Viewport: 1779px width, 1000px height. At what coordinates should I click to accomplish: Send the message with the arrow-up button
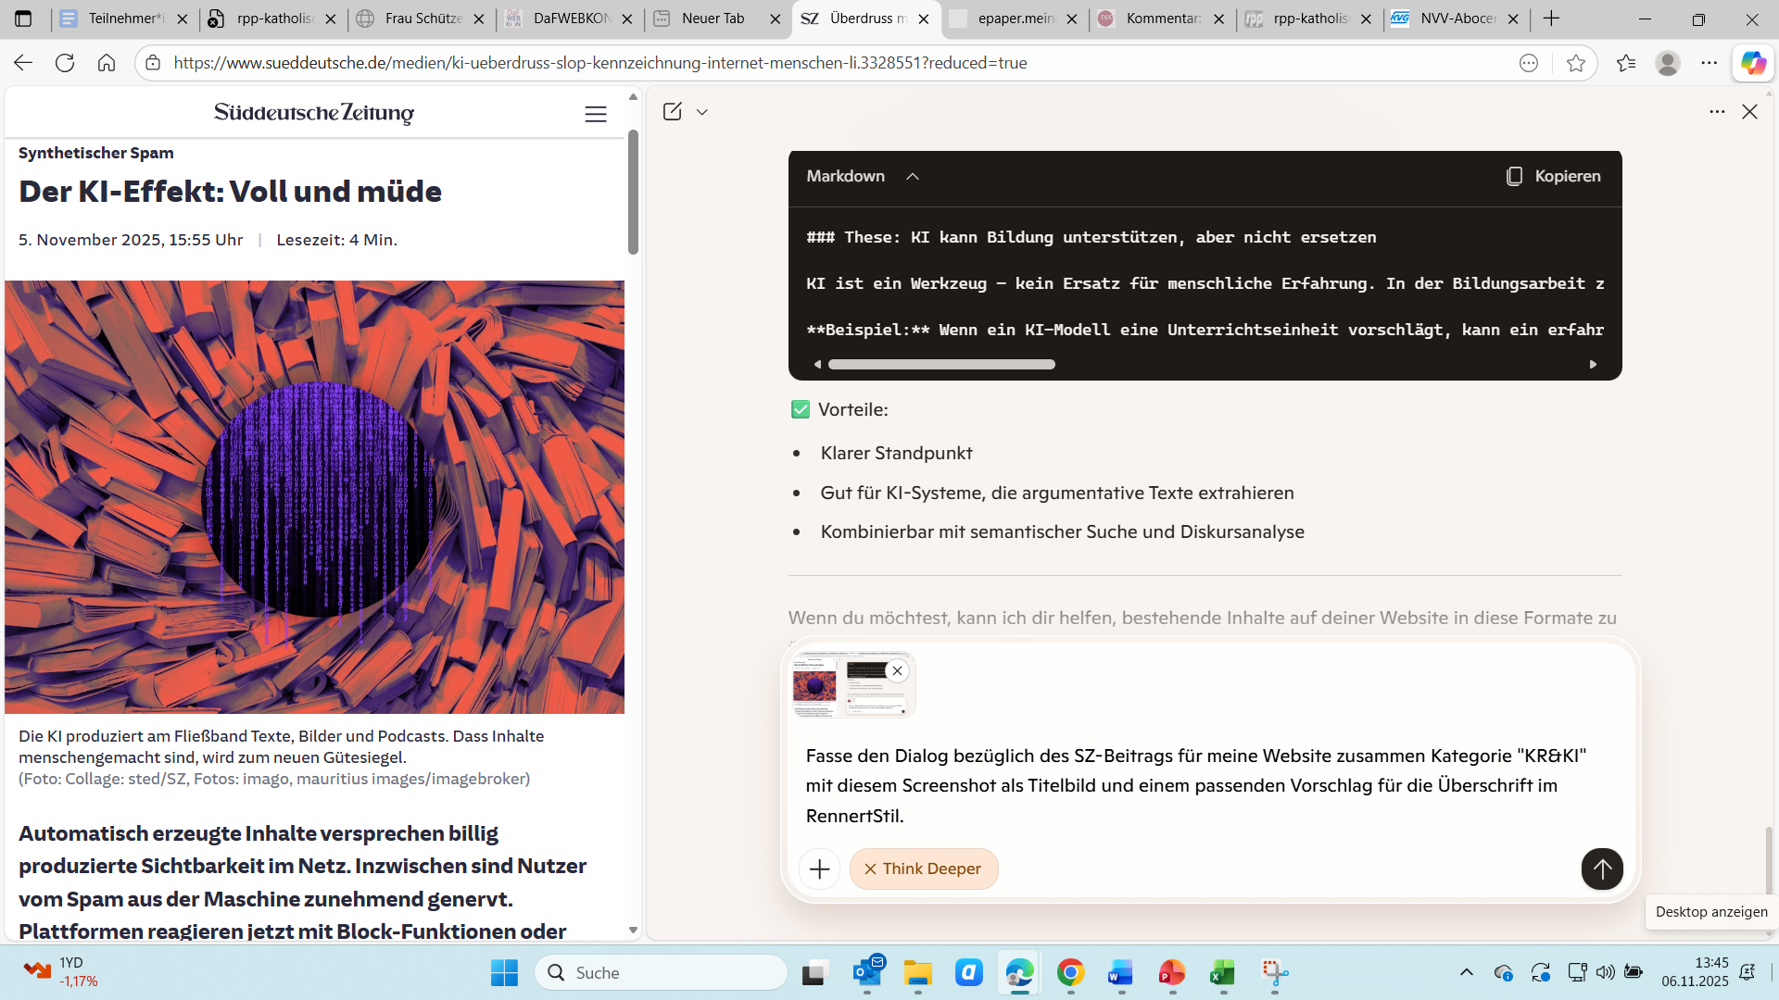pyautogui.click(x=1601, y=869)
